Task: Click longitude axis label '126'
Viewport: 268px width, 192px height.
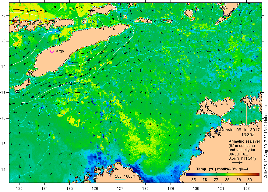Action: point(95,188)
